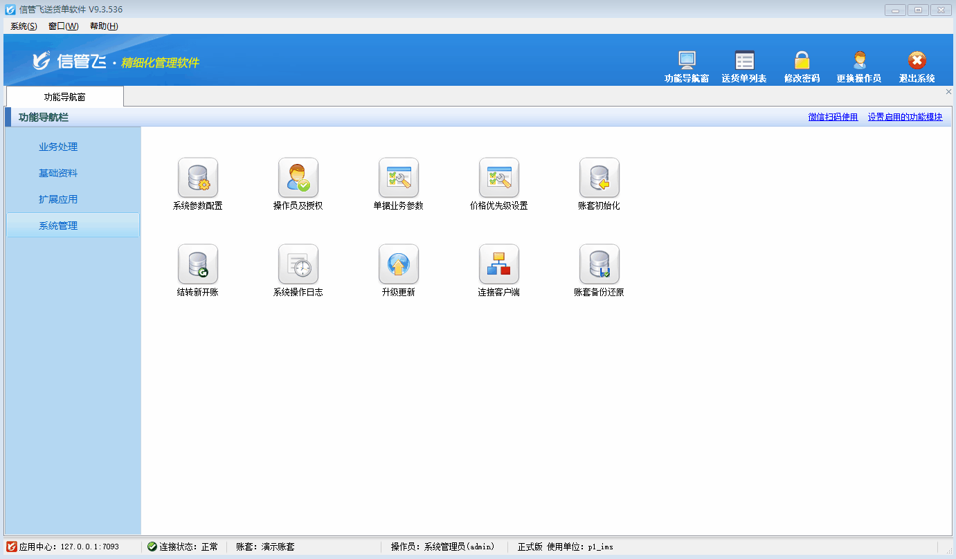
Task: Select 业务处理 in the sidebar
Action: pyautogui.click(x=58, y=147)
